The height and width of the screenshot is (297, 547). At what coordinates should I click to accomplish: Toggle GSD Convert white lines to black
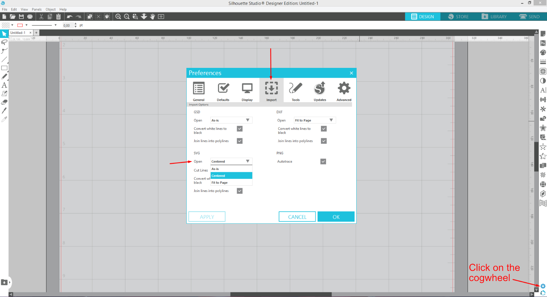click(x=240, y=129)
